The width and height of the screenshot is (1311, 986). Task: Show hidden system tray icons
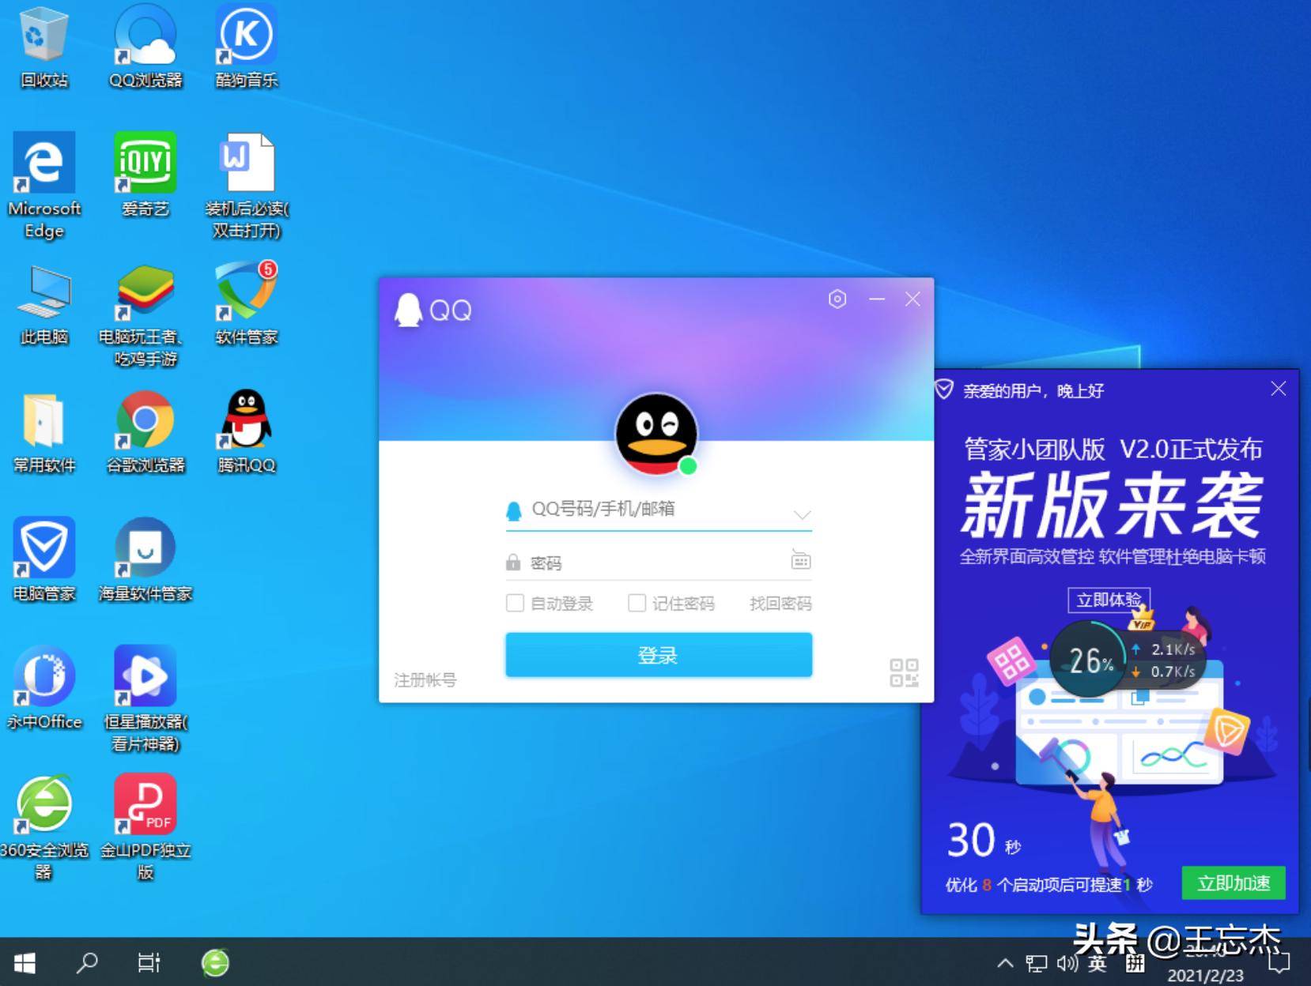pyautogui.click(x=1004, y=964)
